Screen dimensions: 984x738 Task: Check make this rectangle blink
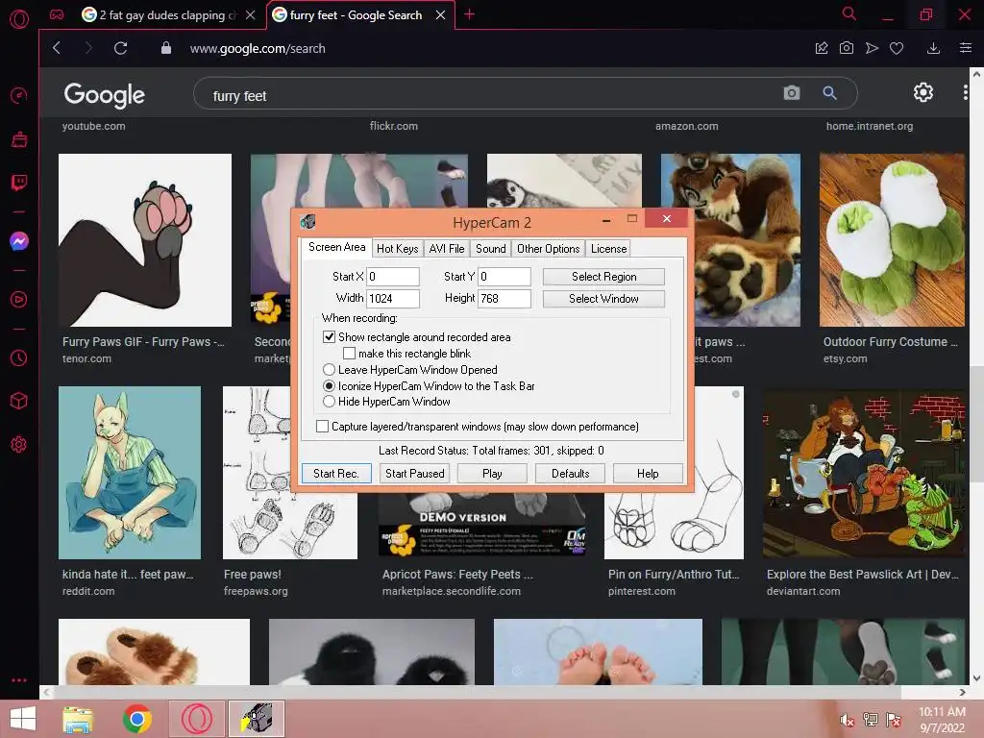tap(350, 354)
